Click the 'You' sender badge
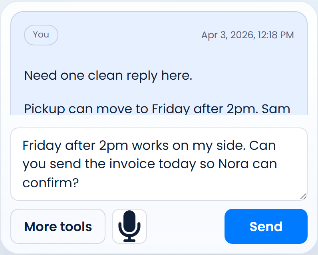 point(41,35)
